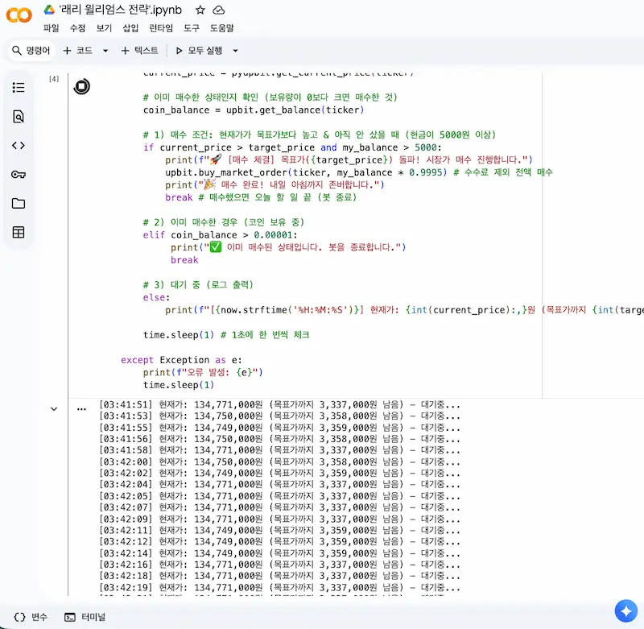Click the output line at [03:41:51]

[x=279, y=404]
